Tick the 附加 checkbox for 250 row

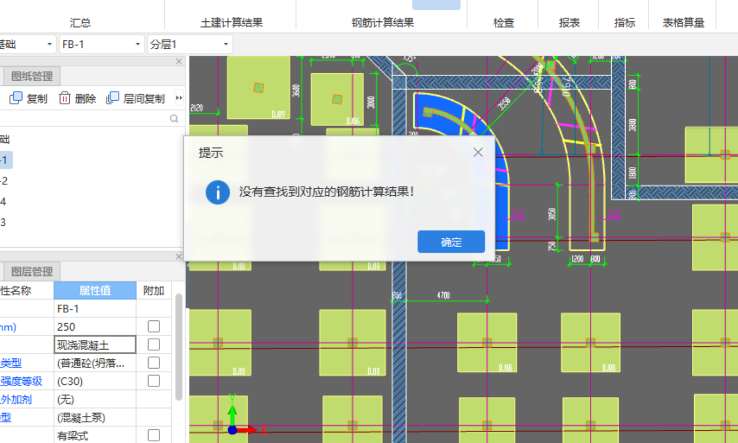pyautogui.click(x=154, y=327)
